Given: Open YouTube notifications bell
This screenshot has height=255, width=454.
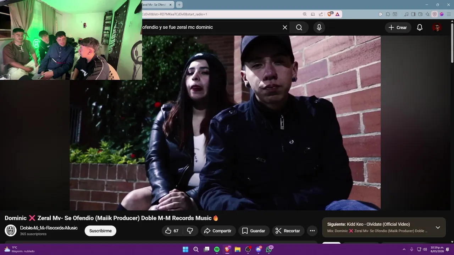Looking at the screenshot, I should [420, 27].
